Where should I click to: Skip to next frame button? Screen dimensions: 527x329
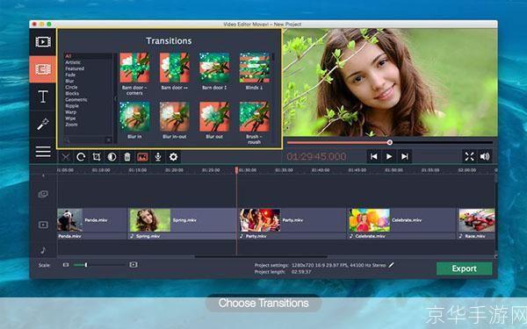coord(405,156)
